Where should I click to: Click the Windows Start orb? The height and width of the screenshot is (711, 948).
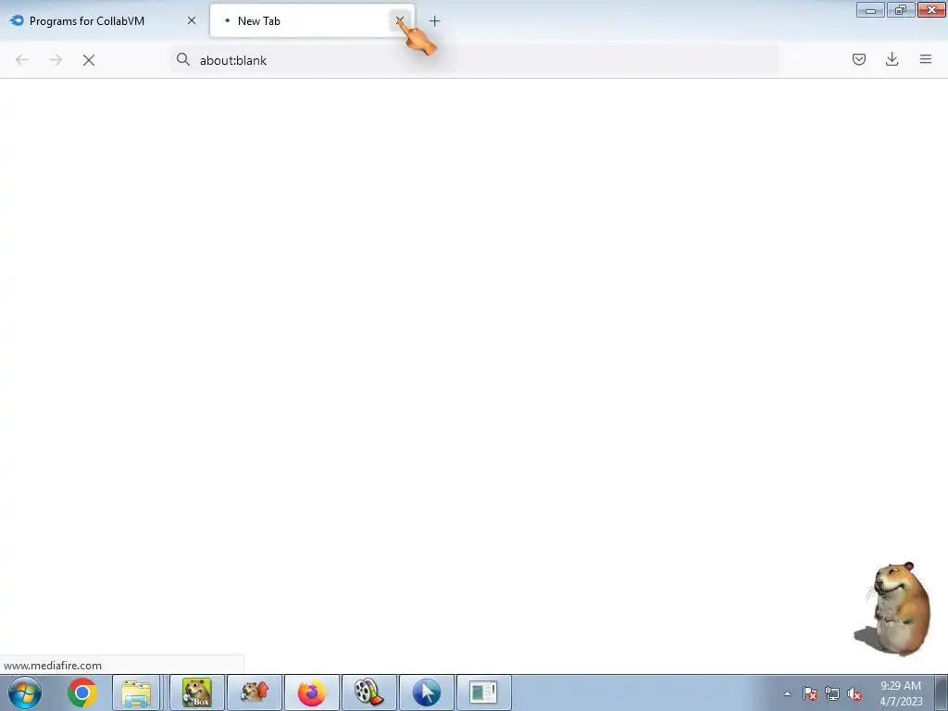[25, 692]
